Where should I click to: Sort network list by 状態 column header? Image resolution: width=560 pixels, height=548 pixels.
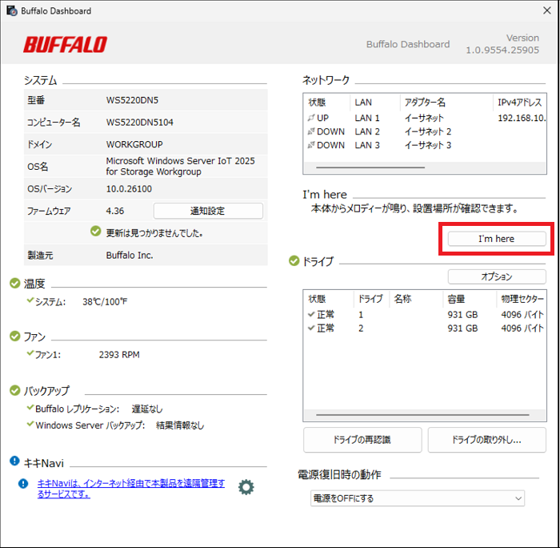(x=326, y=103)
